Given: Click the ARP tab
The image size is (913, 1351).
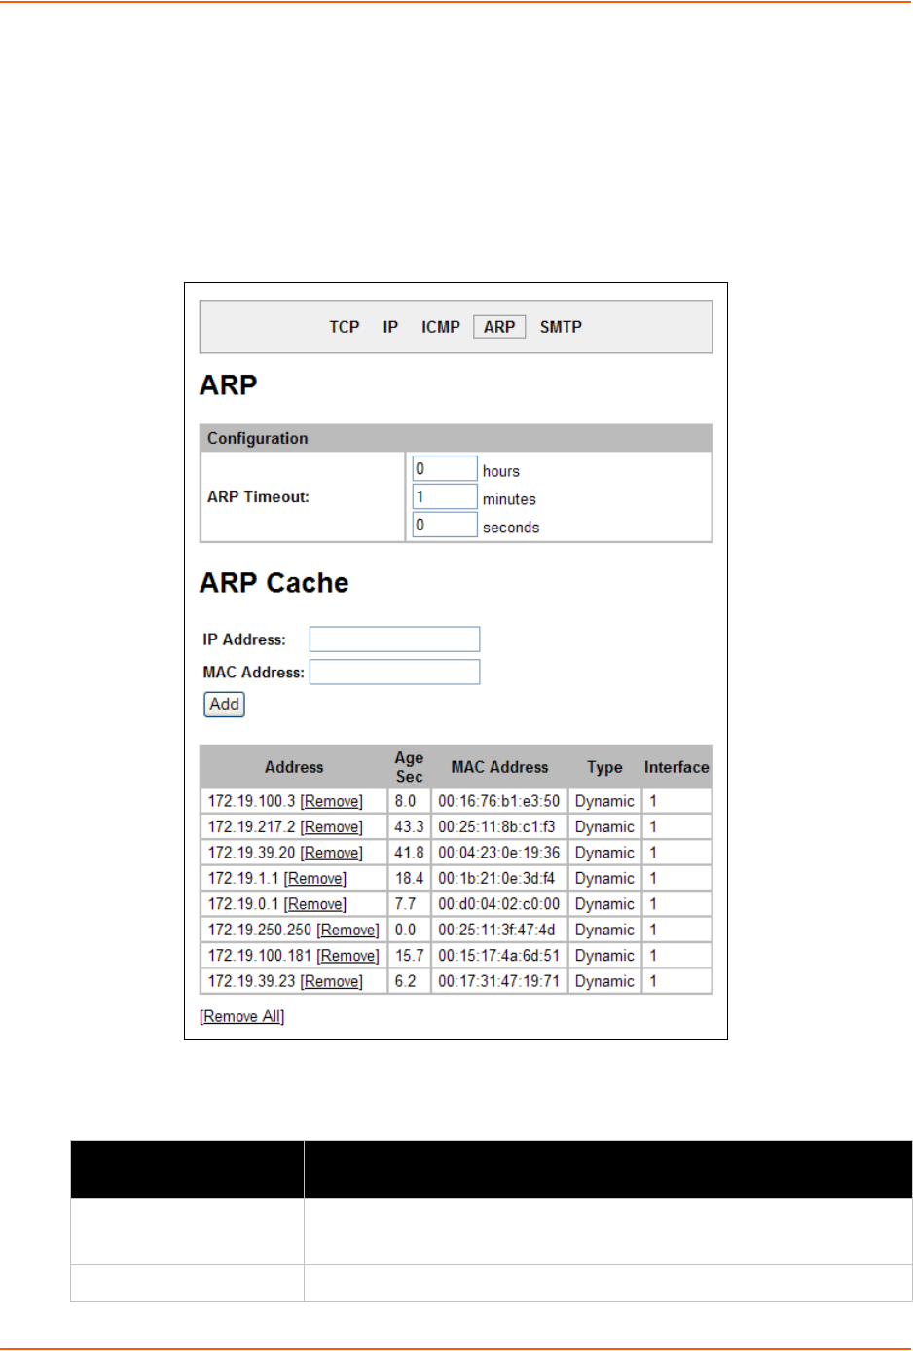Looking at the screenshot, I should click(499, 327).
